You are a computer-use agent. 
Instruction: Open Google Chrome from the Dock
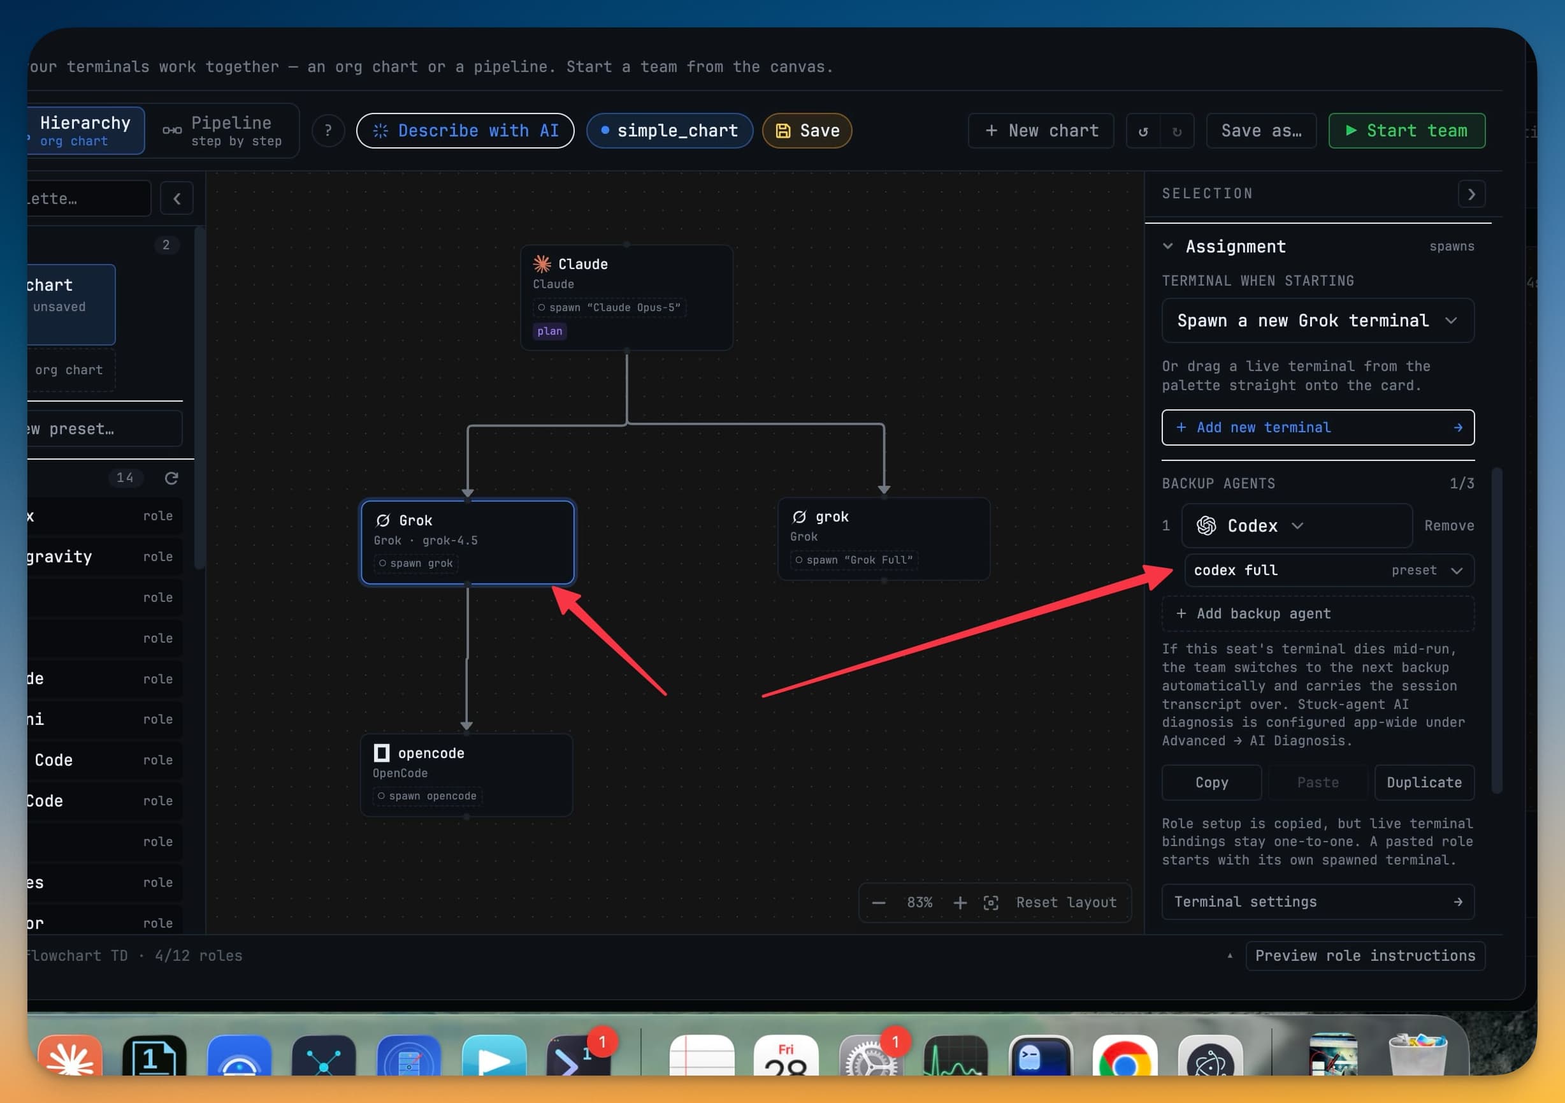point(1125,1057)
